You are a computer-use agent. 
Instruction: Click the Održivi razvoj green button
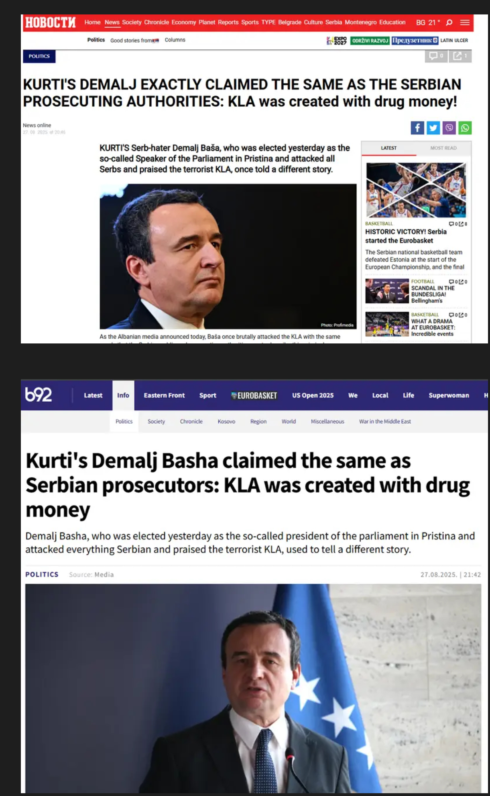pyautogui.click(x=370, y=41)
